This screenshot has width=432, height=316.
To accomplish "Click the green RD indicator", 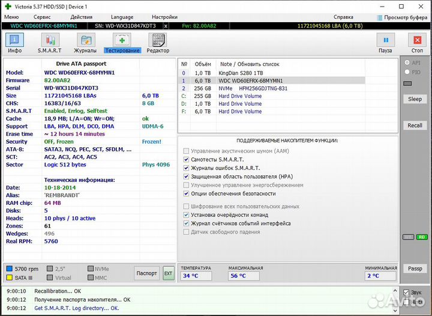I will tap(422, 237).
